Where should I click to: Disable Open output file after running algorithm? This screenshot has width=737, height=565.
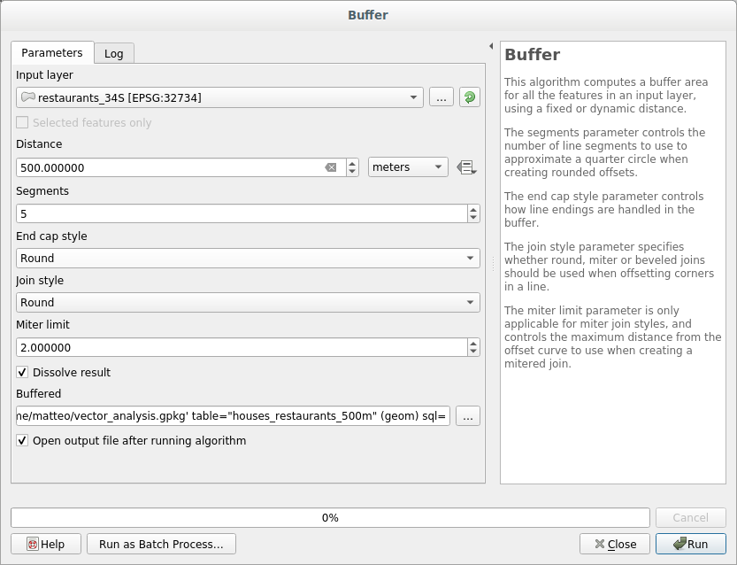coord(22,440)
